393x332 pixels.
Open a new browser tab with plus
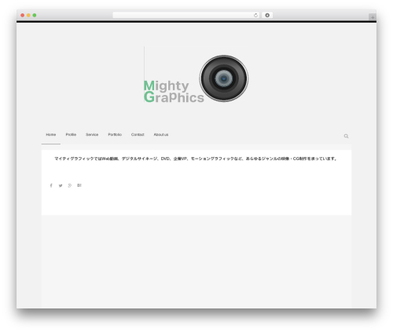click(x=373, y=17)
